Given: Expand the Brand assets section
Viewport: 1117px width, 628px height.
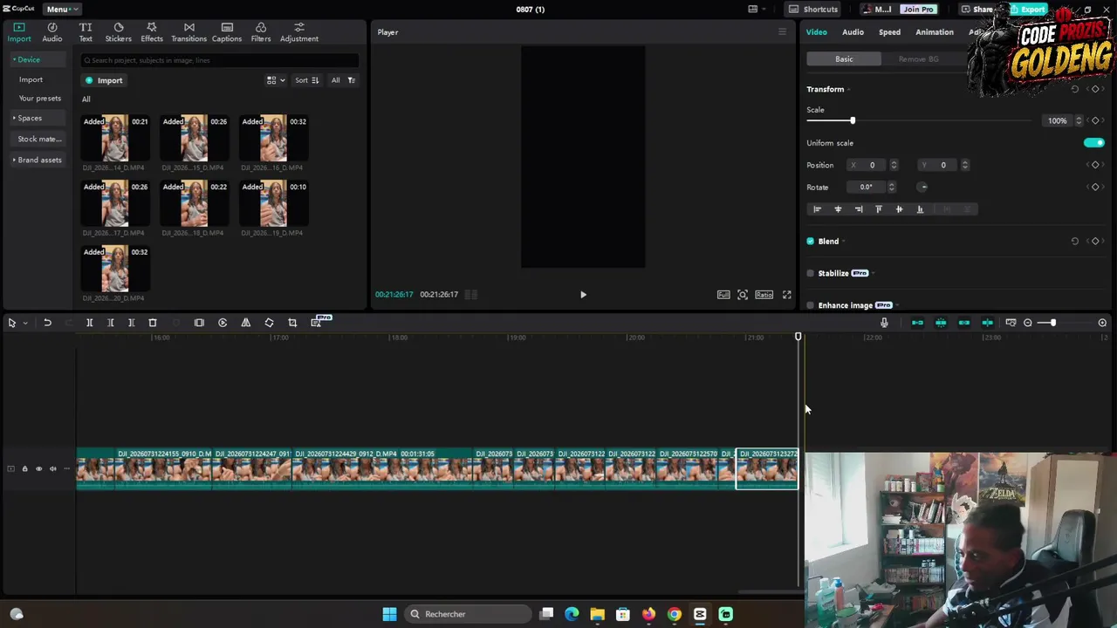Looking at the screenshot, I should 38,160.
